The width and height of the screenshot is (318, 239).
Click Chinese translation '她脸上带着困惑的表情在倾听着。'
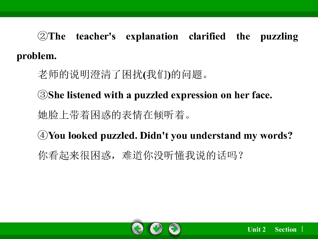pyautogui.click(x=114, y=115)
